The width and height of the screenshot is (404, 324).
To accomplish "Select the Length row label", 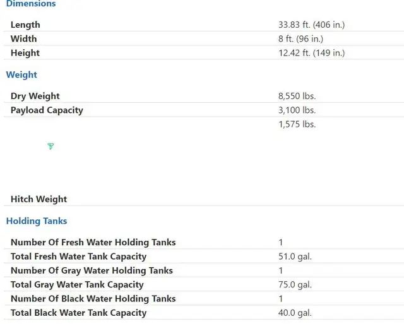I will click(x=25, y=25).
